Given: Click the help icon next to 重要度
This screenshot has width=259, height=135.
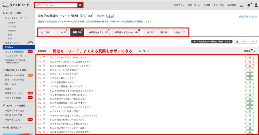Looking at the screenshot, I should [x=252, y=50].
